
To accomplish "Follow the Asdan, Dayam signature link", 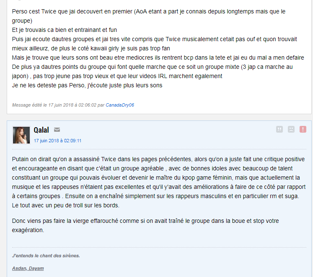I will coord(28,268).
